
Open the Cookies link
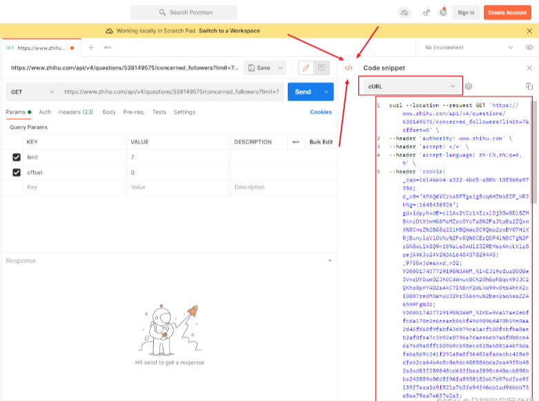pyautogui.click(x=321, y=112)
